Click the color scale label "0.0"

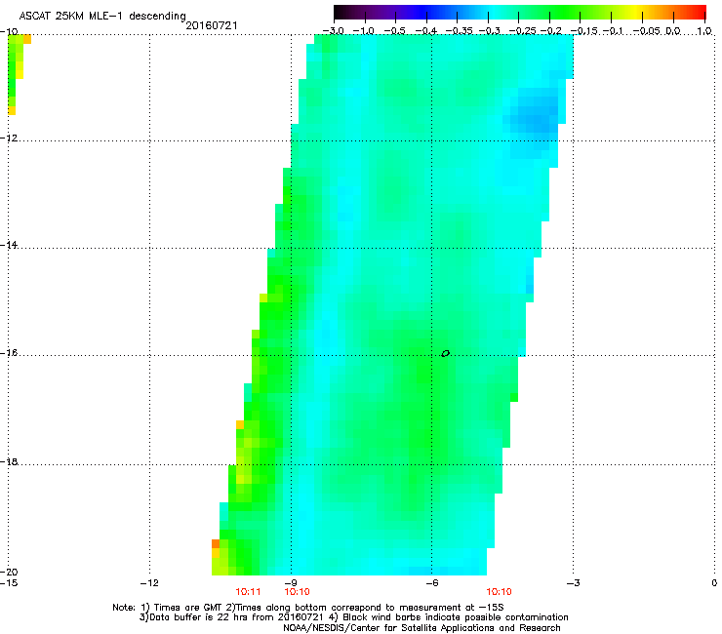[673, 31]
